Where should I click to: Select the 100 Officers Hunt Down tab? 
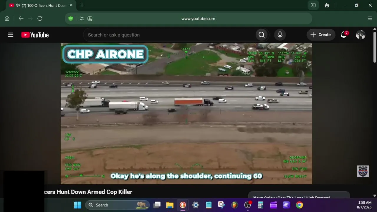(x=41, y=5)
